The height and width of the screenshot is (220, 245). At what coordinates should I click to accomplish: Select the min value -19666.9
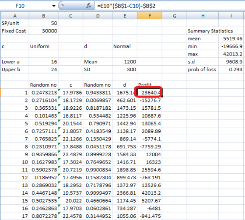pos(231,46)
